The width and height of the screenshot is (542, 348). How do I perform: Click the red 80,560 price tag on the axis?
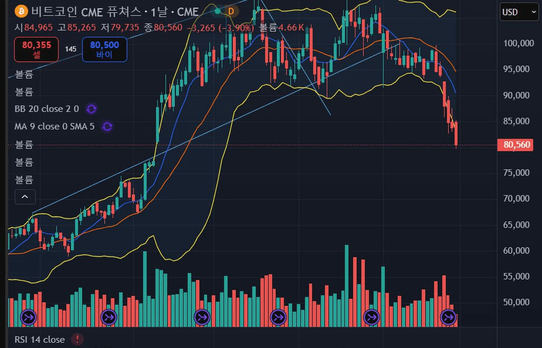(514, 144)
